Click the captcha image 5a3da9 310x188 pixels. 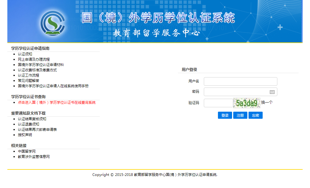246,103
